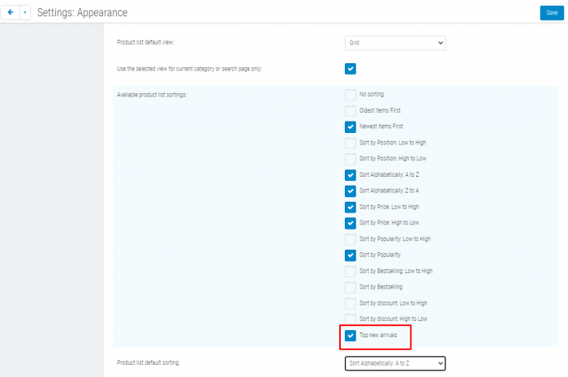
Task: Uncheck the Top new arrivals checkbox
Action: point(351,336)
